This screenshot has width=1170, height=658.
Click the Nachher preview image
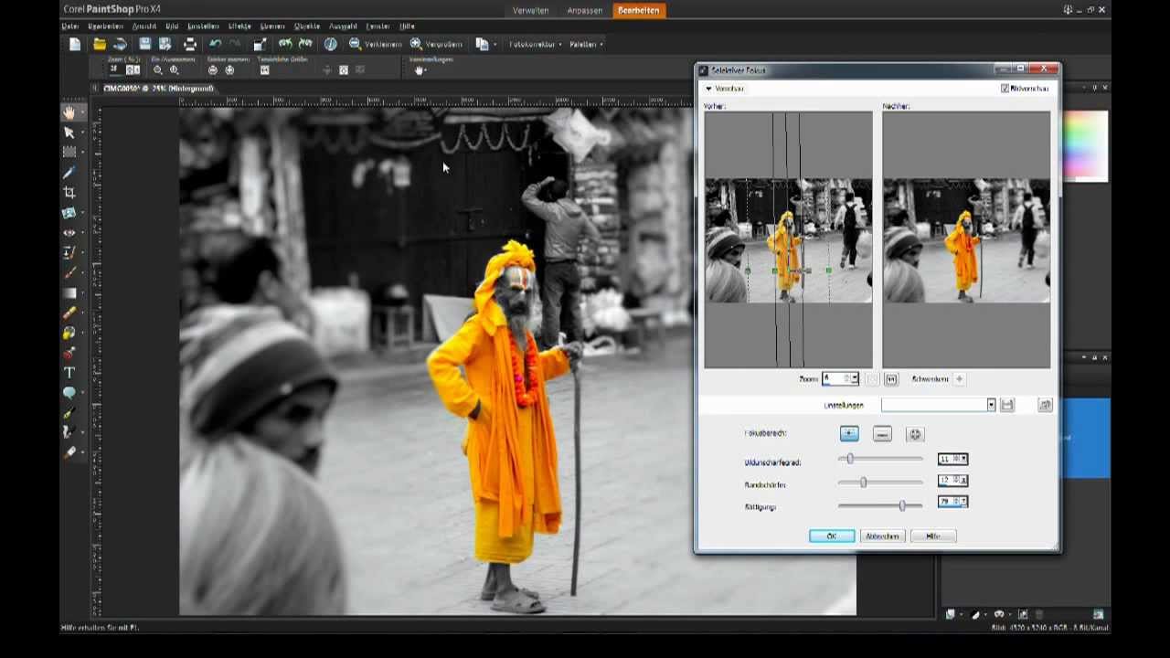click(x=966, y=239)
